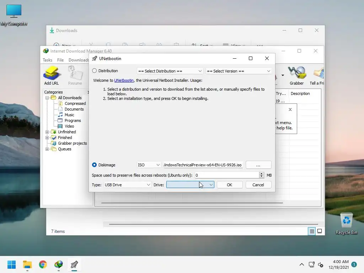The image size is (364, 273).
Task: Open the Drive selection dropdown
Action: click(x=190, y=185)
